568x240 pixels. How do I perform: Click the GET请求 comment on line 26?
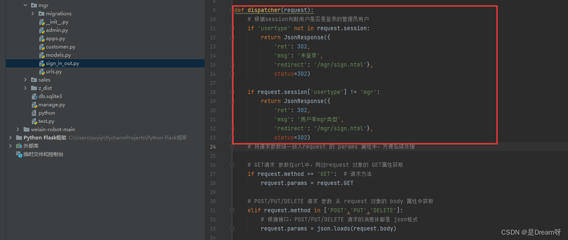click(x=325, y=165)
